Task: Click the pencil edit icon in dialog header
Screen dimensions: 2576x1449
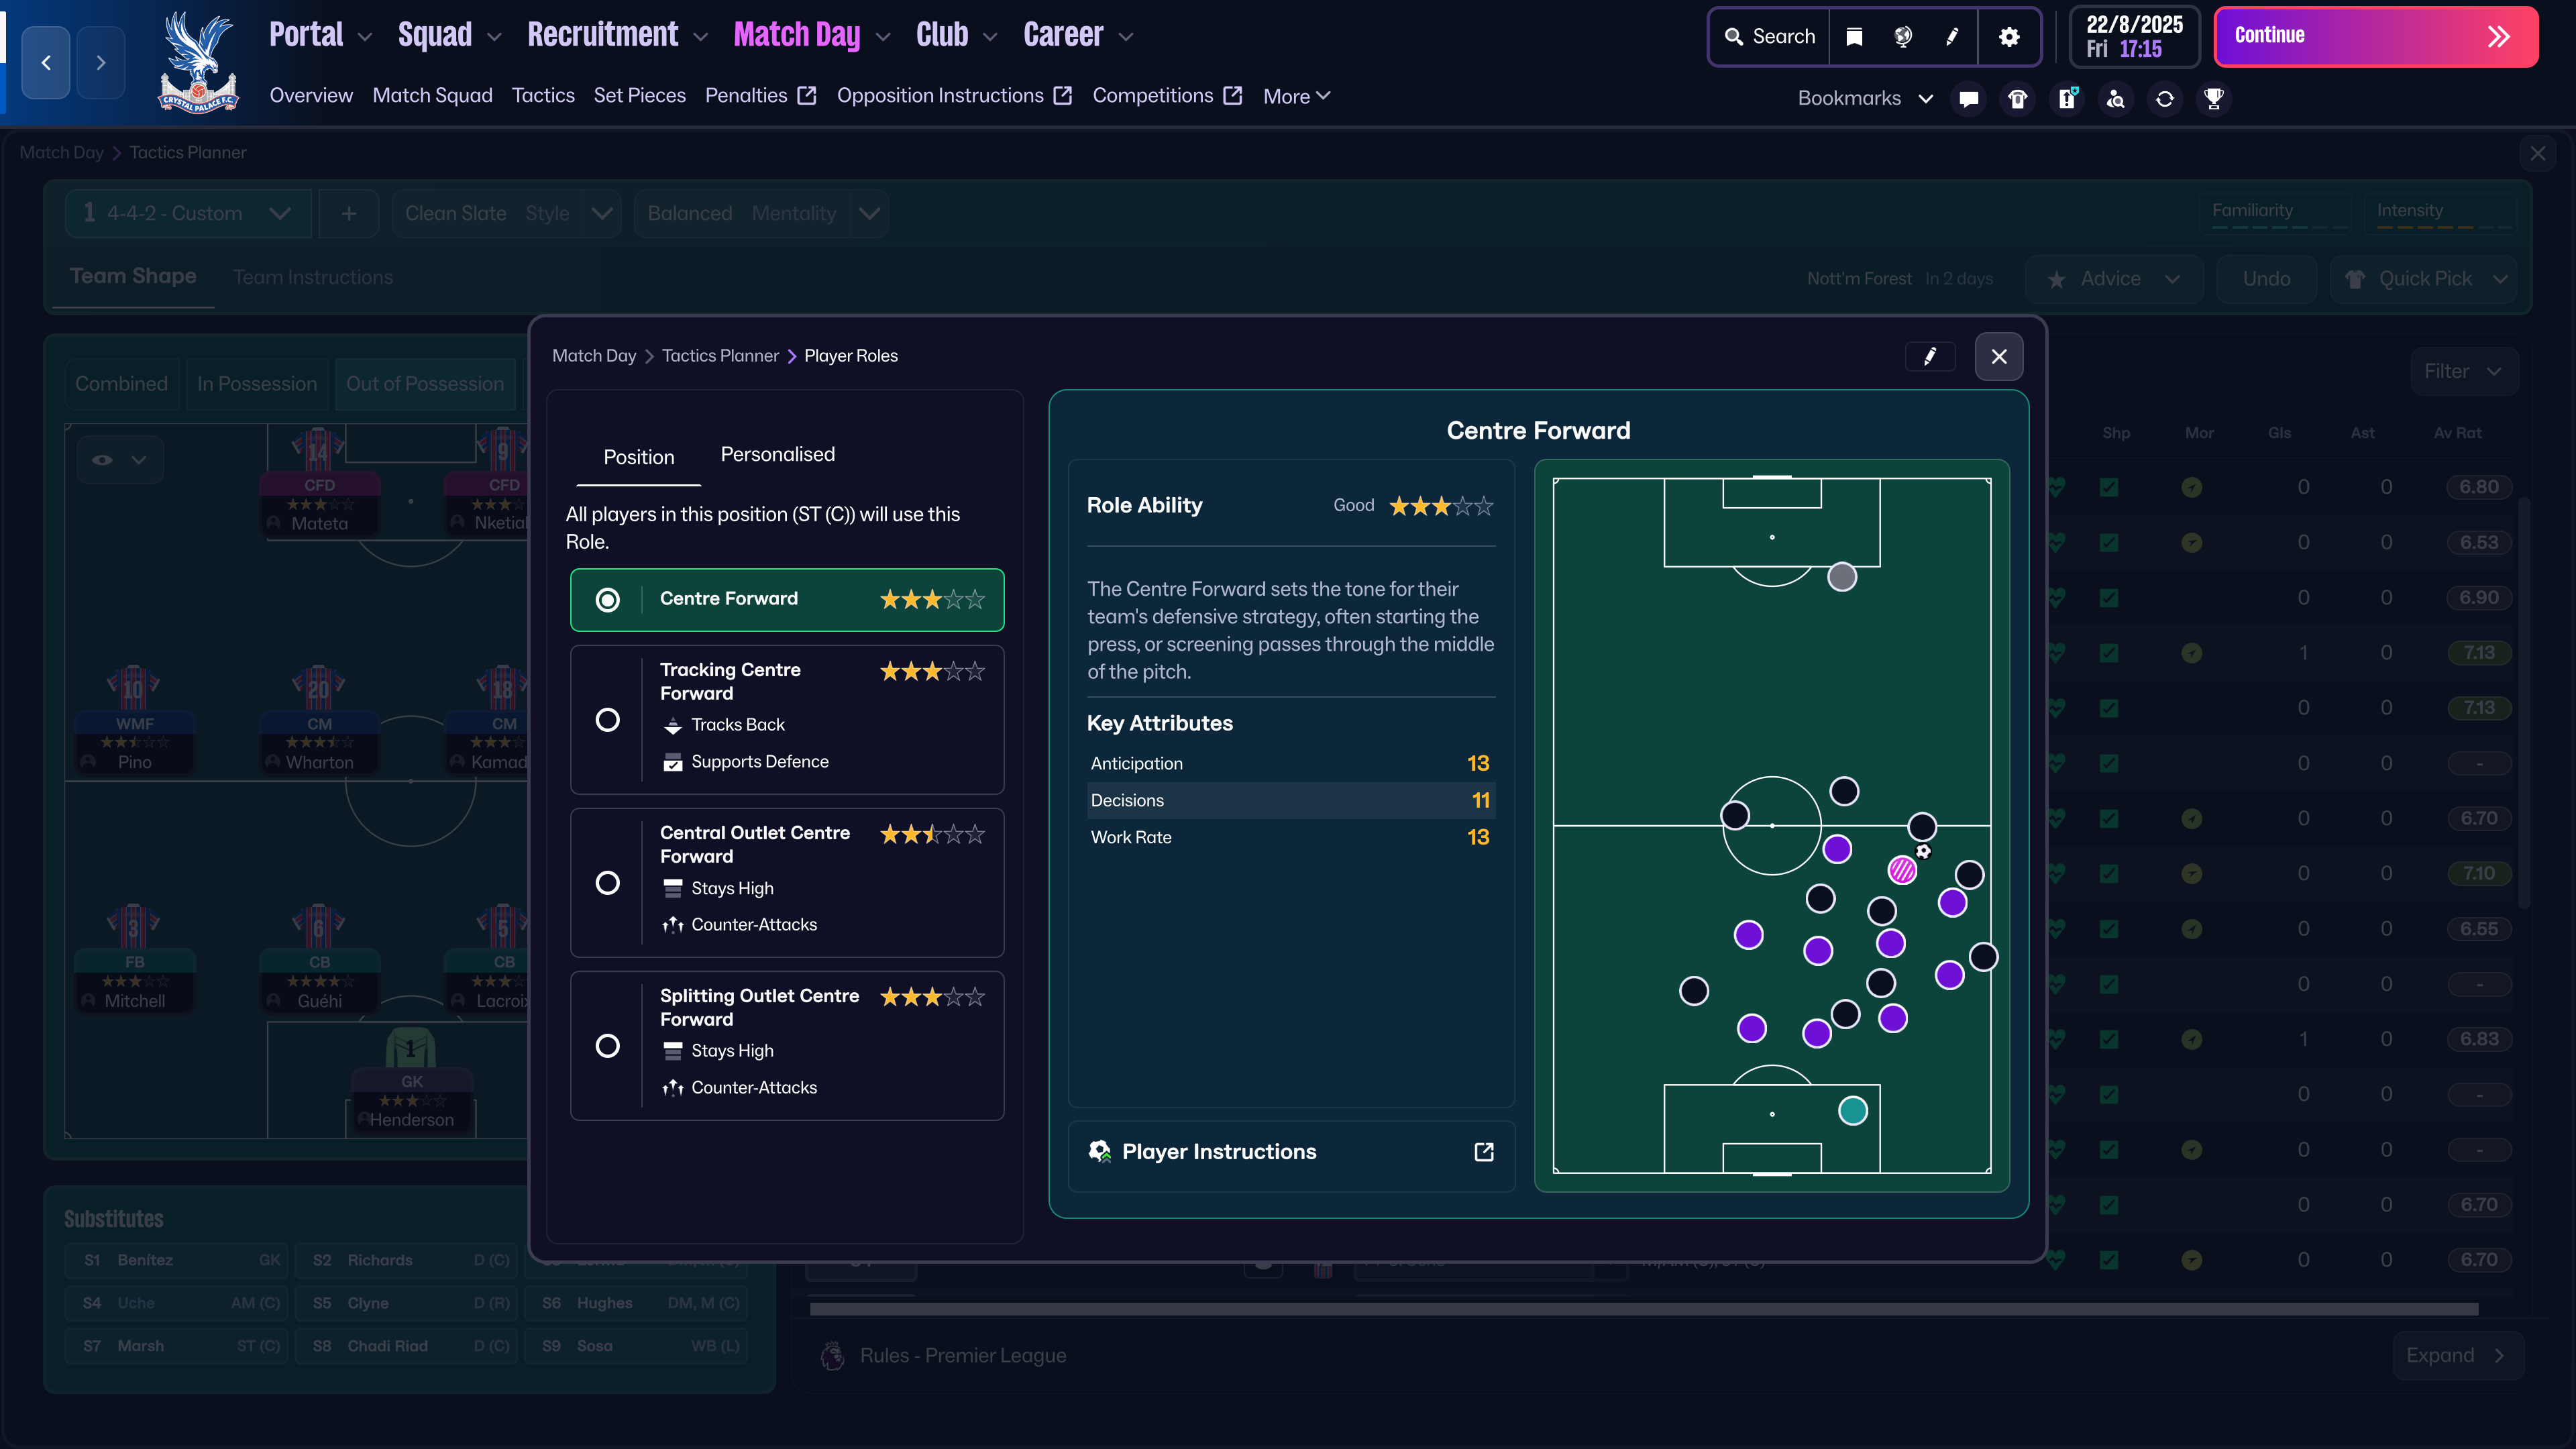Action: click(1930, 356)
